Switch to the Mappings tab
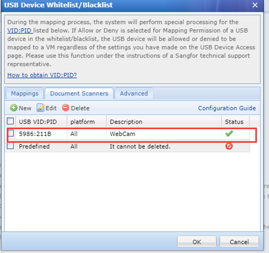The height and width of the screenshot is (253, 269). (x=25, y=94)
